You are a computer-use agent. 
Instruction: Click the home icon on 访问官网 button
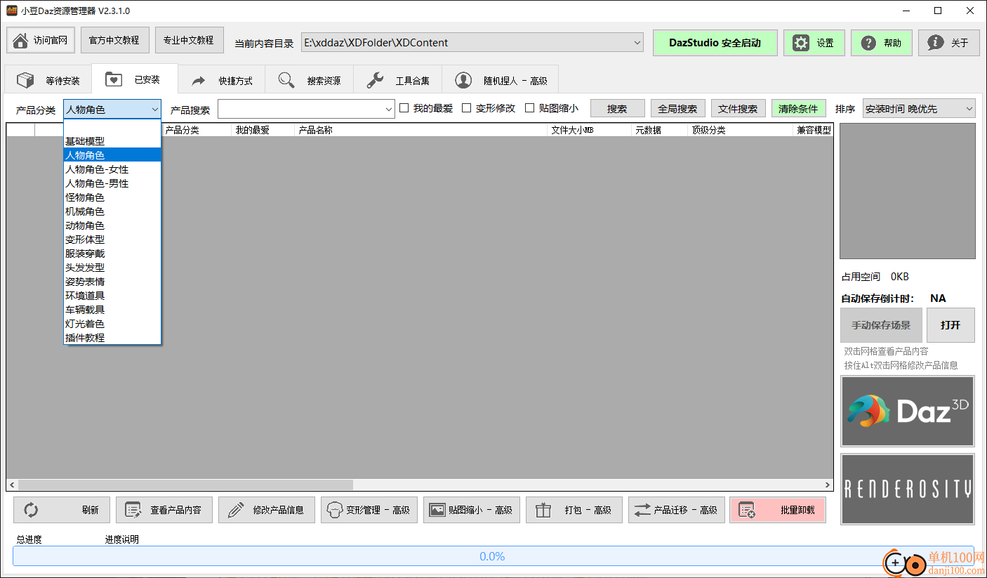click(x=21, y=41)
